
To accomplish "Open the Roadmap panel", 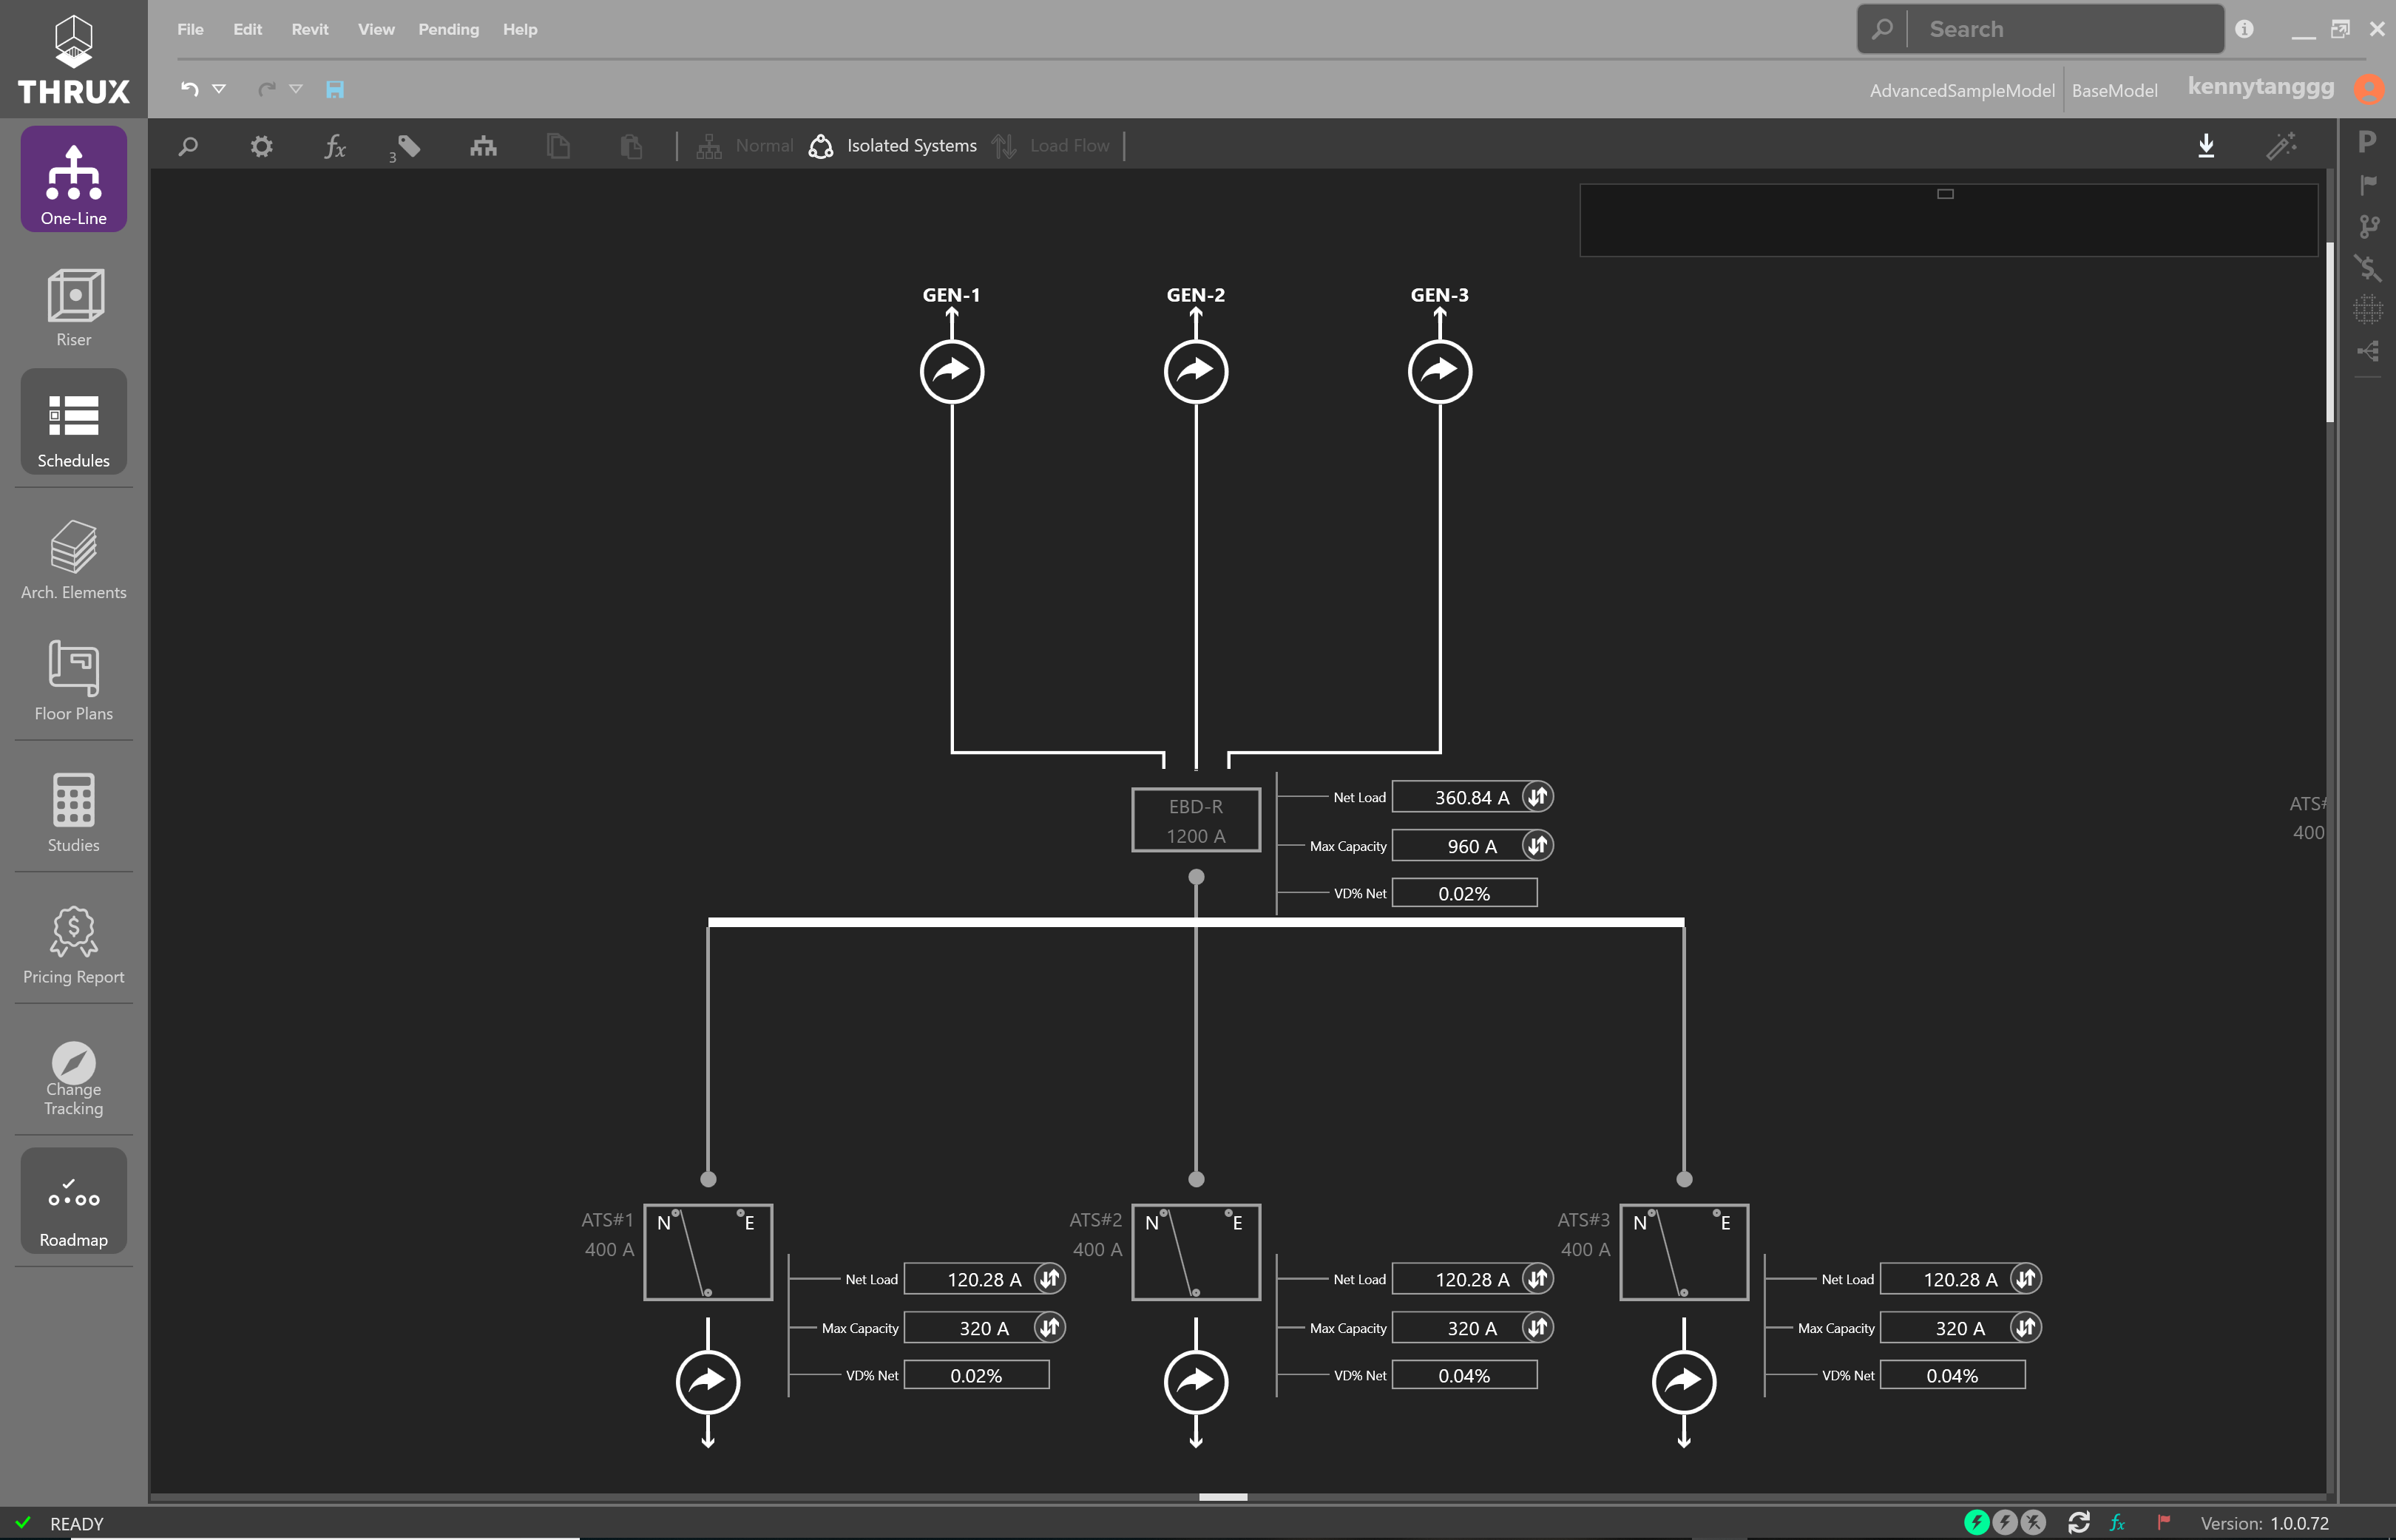I will pos(73,1200).
